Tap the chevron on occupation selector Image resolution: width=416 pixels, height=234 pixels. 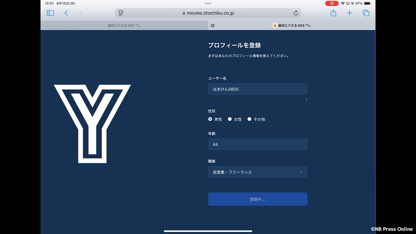point(300,172)
